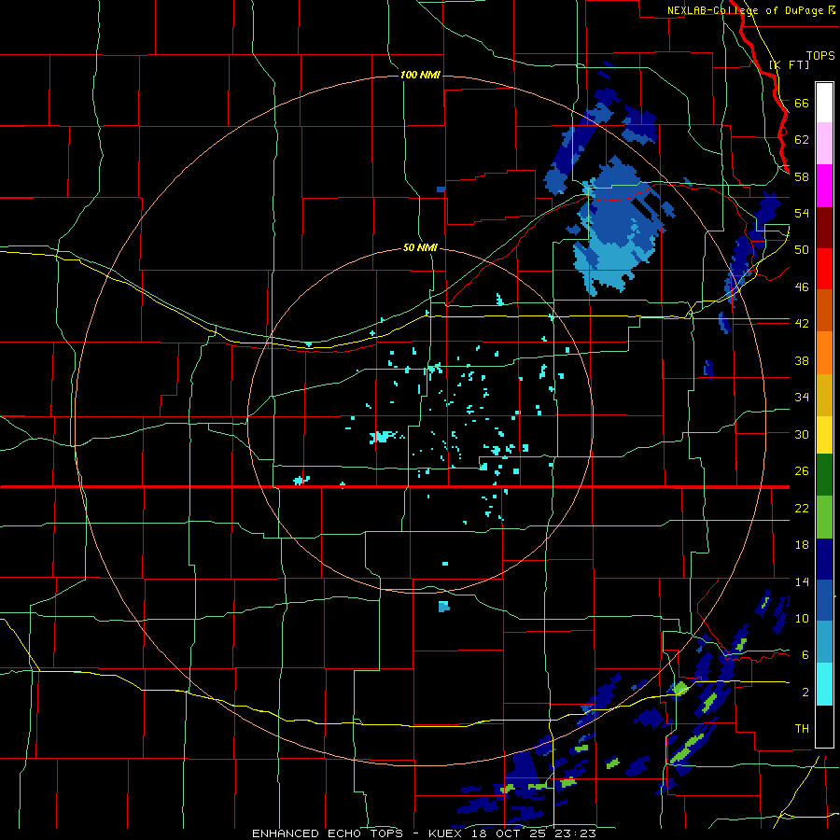Viewport: 840px width, 840px height.
Task: Click the '18' legend value
Action: tap(802, 545)
